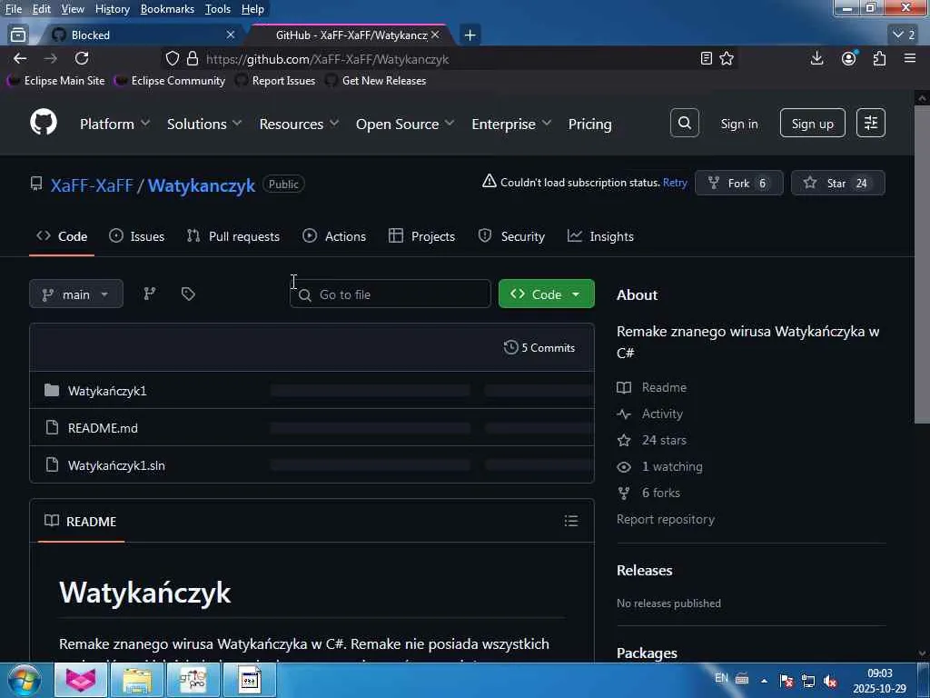Click the 24 stars sidebar link

click(664, 440)
